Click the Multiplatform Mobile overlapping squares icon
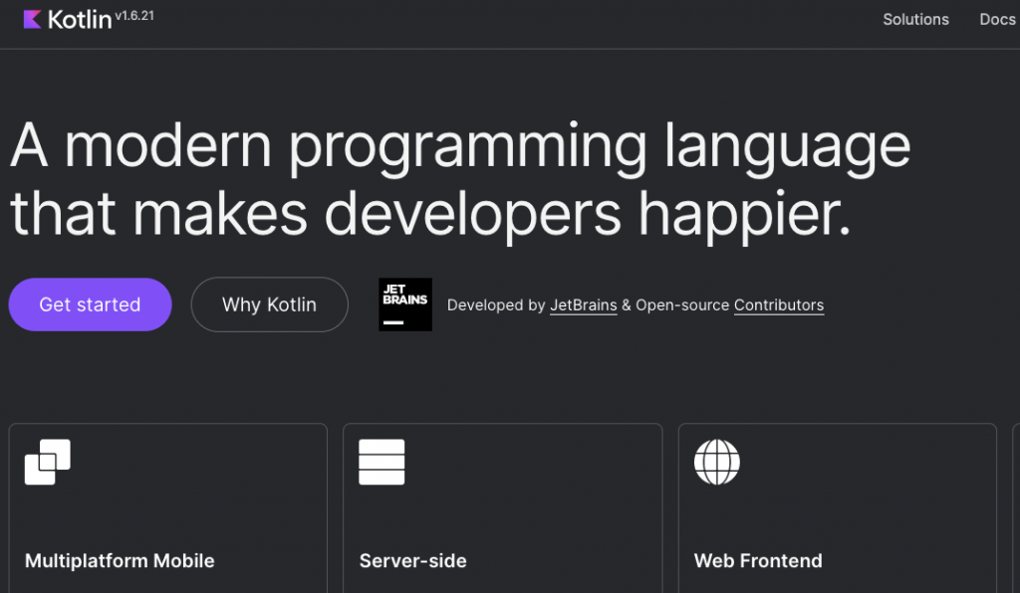 click(48, 462)
